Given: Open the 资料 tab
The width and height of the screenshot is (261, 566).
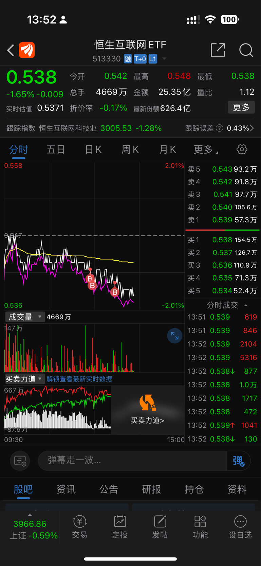Looking at the screenshot, I should (237, 489).
